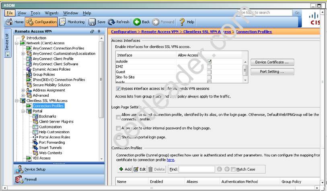
Task: Open IPsec(IKEv1) Connection Profiles
Action: pos(59,80)
